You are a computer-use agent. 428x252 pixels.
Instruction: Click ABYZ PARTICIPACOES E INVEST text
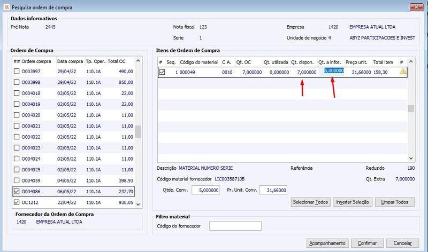tap(382, 38)
